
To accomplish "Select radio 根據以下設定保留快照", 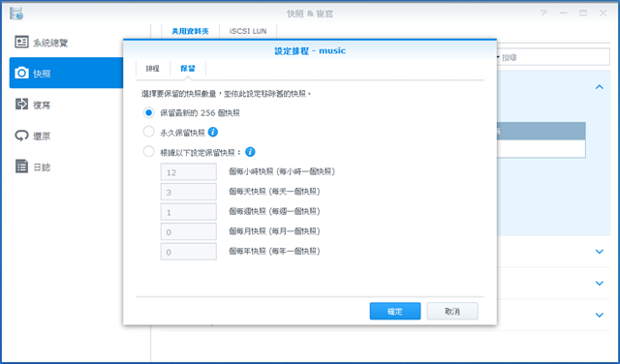I will [148, 151].
